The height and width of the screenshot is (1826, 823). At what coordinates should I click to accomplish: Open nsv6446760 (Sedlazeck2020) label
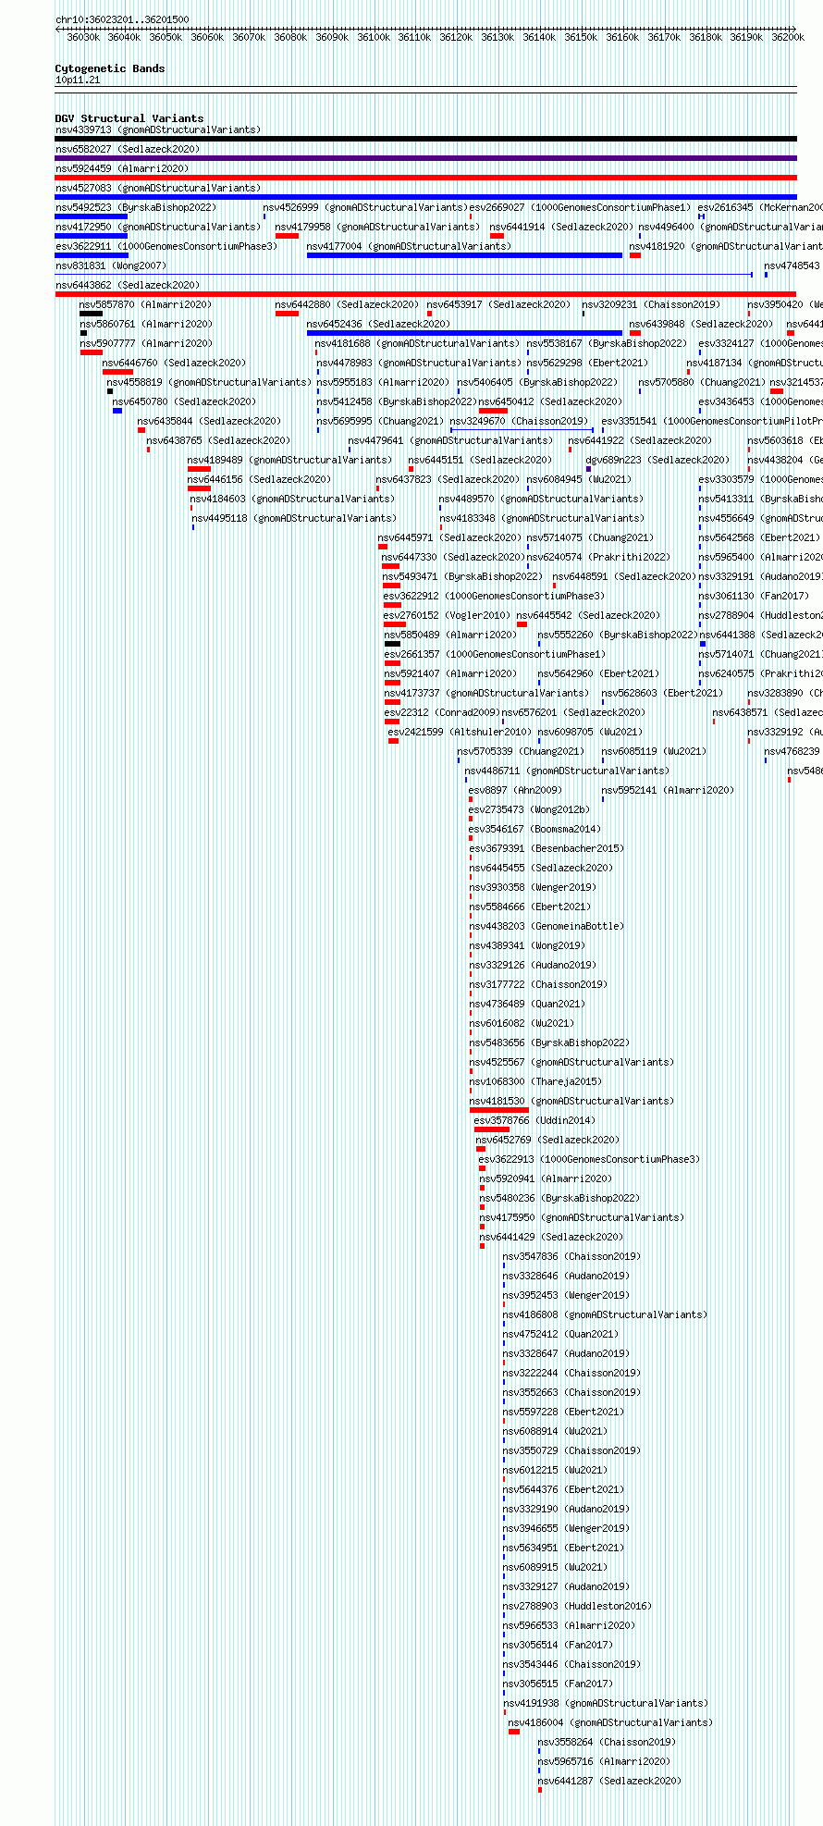(x=175, y=363)
